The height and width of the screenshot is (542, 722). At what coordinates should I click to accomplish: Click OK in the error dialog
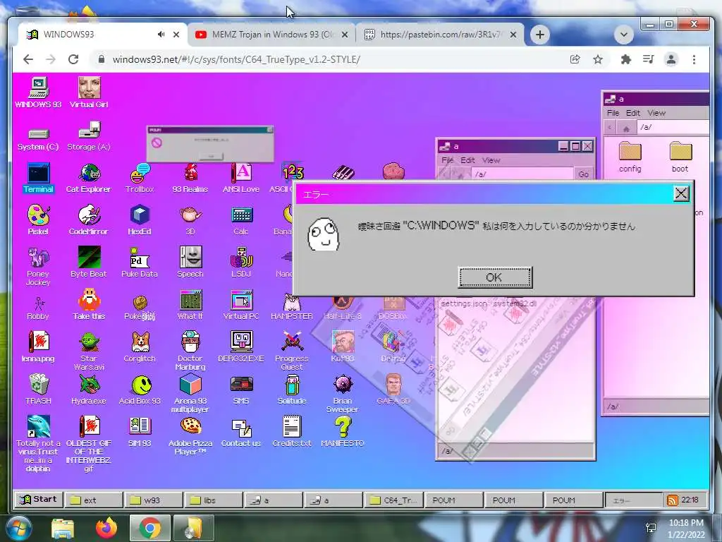tap(495, 277)
